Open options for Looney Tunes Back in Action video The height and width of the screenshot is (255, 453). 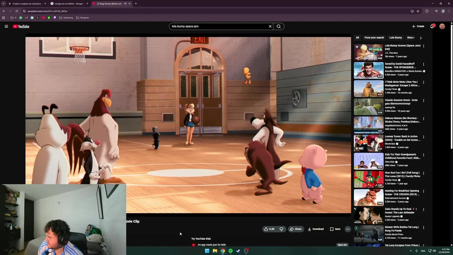pos(423,137)
